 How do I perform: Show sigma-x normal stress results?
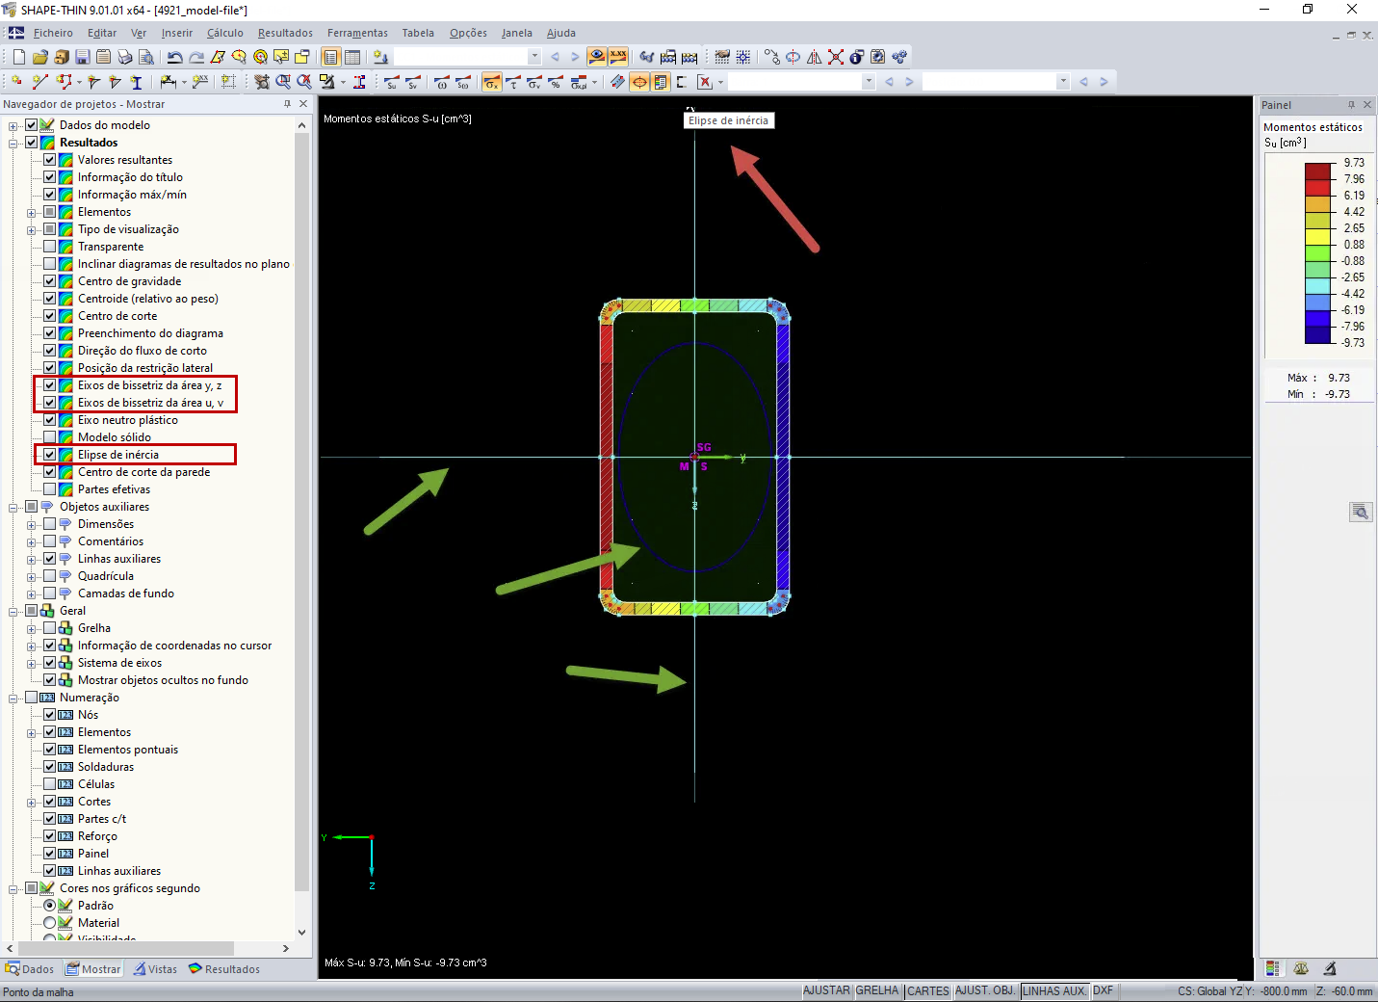coord(491,82)
